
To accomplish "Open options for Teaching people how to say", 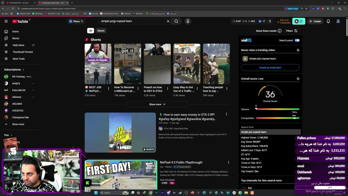I will (227, 88).
